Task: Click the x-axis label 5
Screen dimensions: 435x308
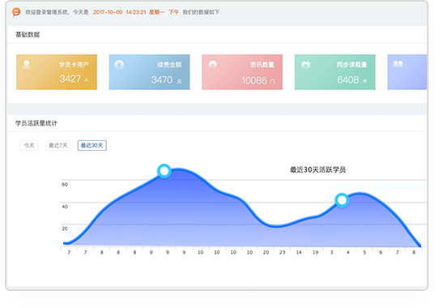Action: click(365, 253)
